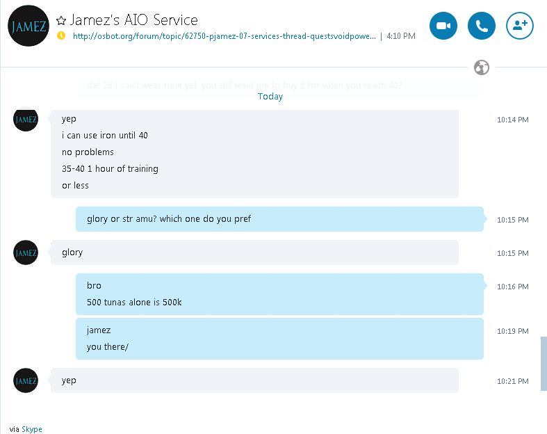Click the '35-40 1 hour of training' message
The image size is (547, 434).
[110, 168]
